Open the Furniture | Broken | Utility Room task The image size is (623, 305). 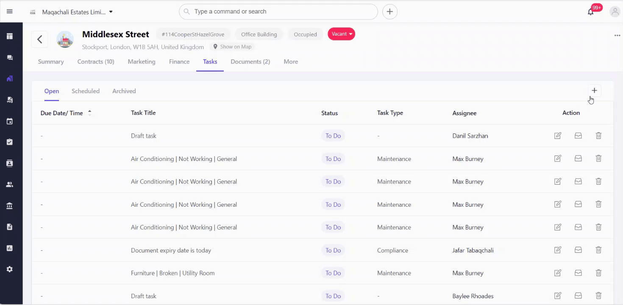[172, 273]
